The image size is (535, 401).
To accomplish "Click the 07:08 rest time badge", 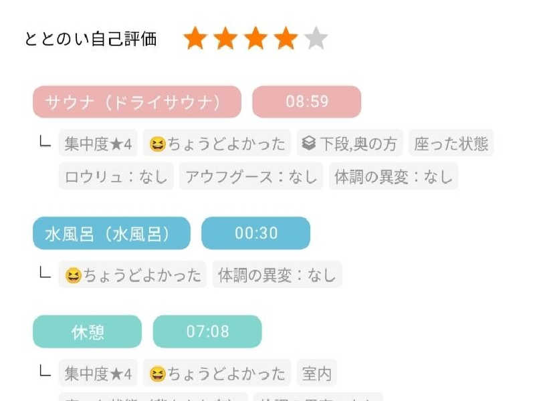I will (x=207, y=331).
